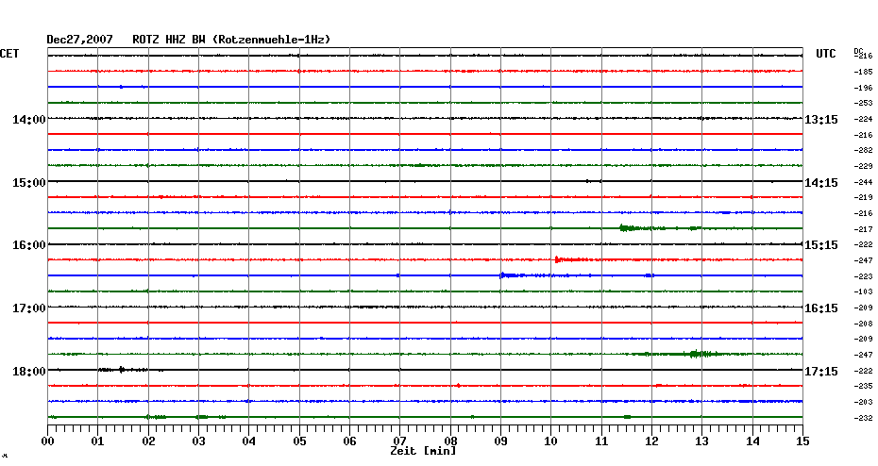The width and height of the screenshot is (878, 466).
Task: Click the red seismic event onset at minute 10
Action: pyautogui.click(x=557, y=259)
